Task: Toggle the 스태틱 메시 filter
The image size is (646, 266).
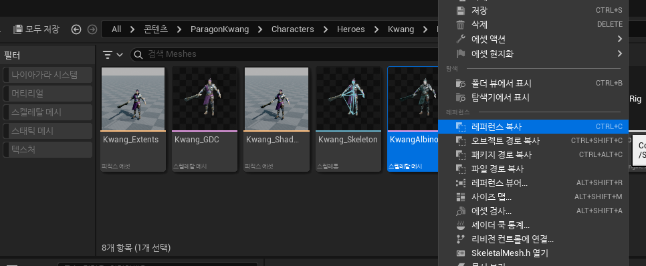Action: click(47, 131)
